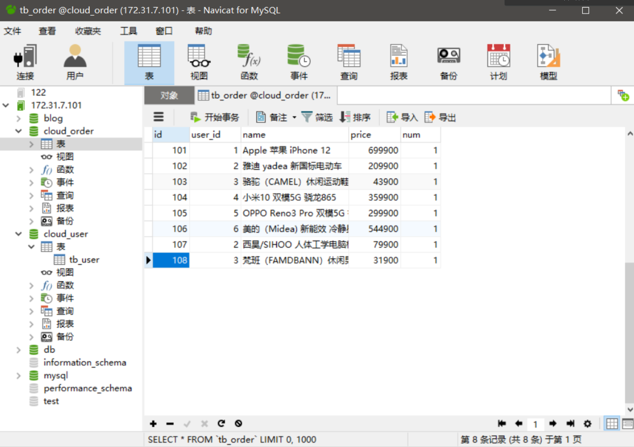The image size is (634, 447).
Task: Collapse the 172.31.7.101 connection
Action: [x=6, y=105]
